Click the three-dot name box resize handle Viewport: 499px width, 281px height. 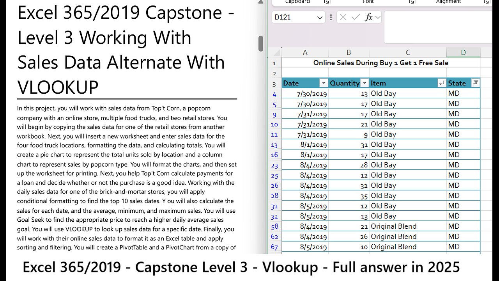click(331, 17)
